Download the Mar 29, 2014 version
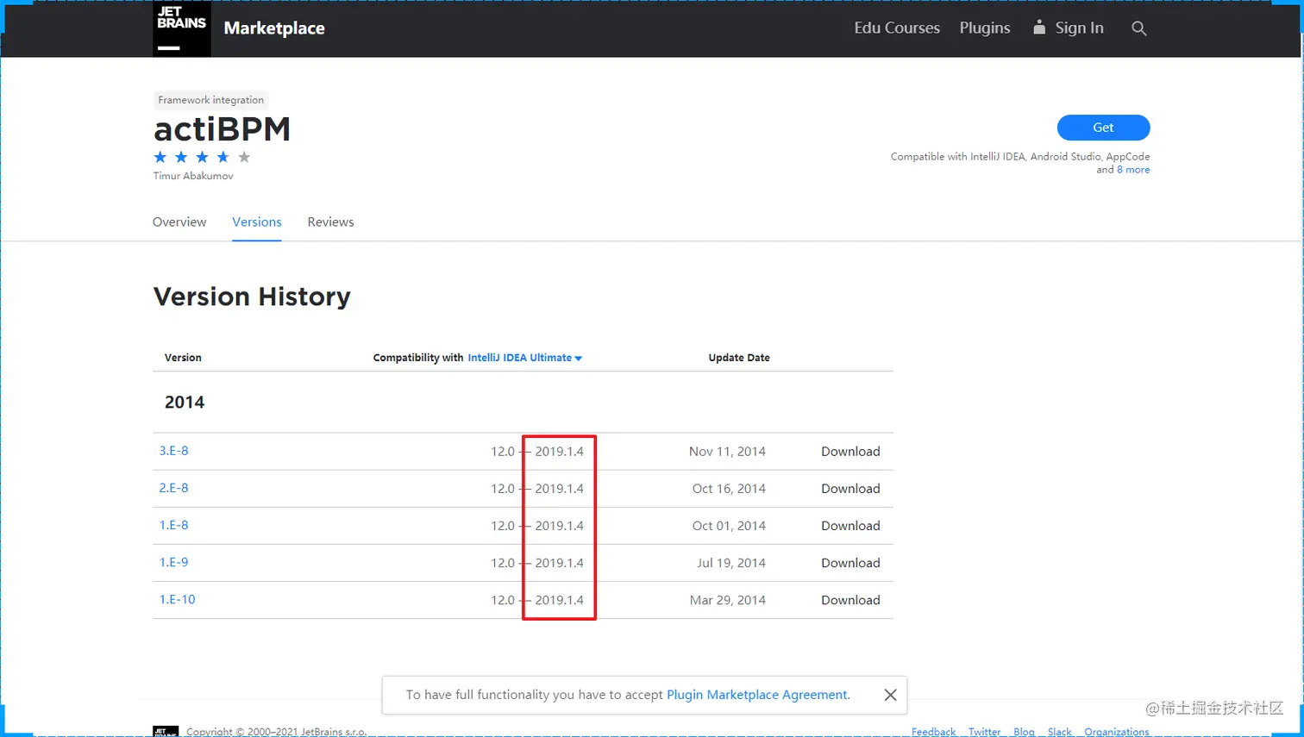Viewport: 1304px width, 737px height. coord(850,599)
